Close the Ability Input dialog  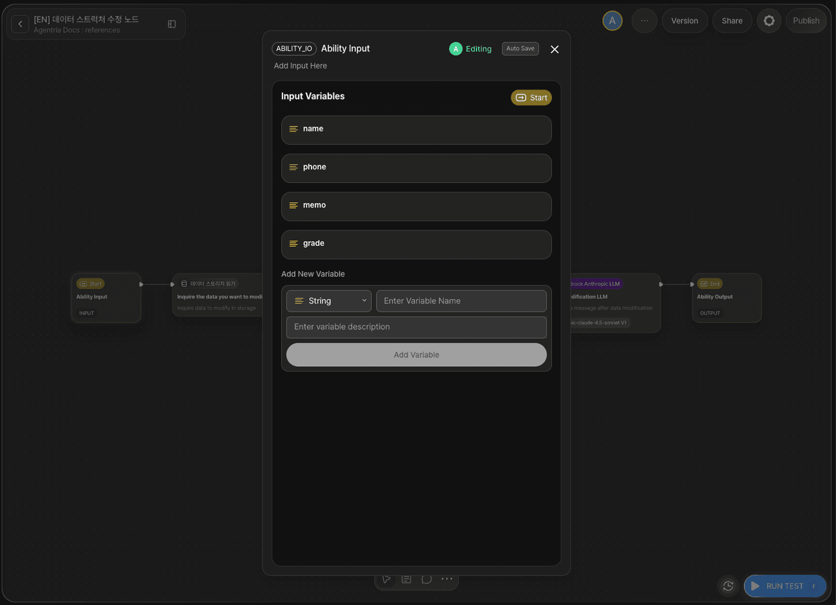(x=554, y=49)
